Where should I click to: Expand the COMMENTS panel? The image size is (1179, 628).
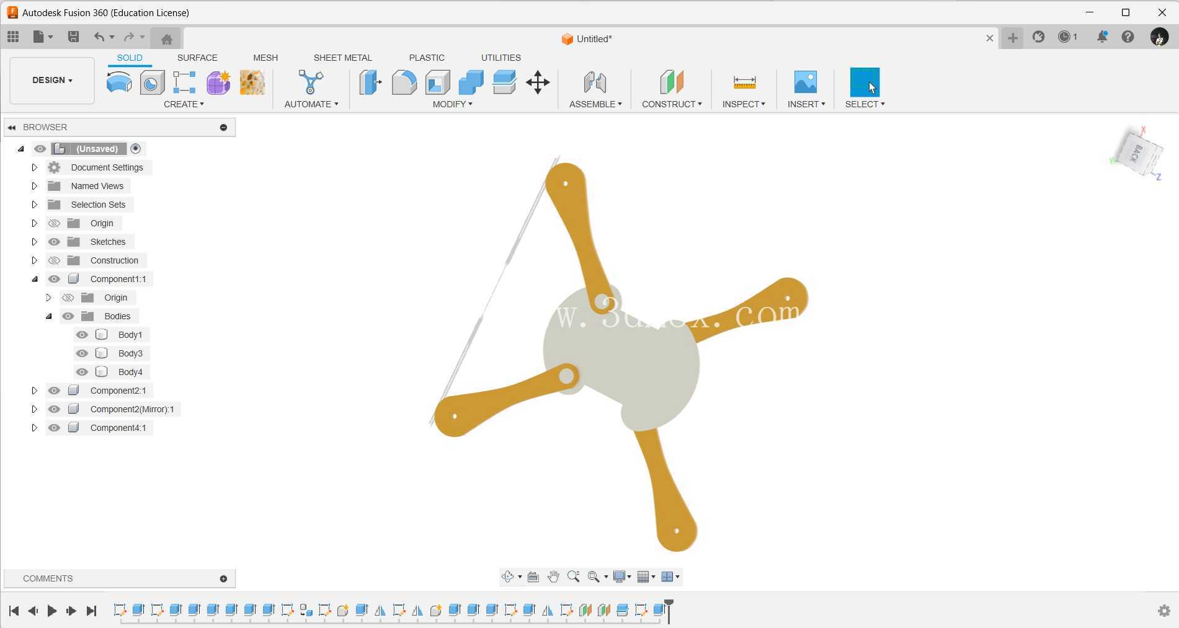point(223,578)
